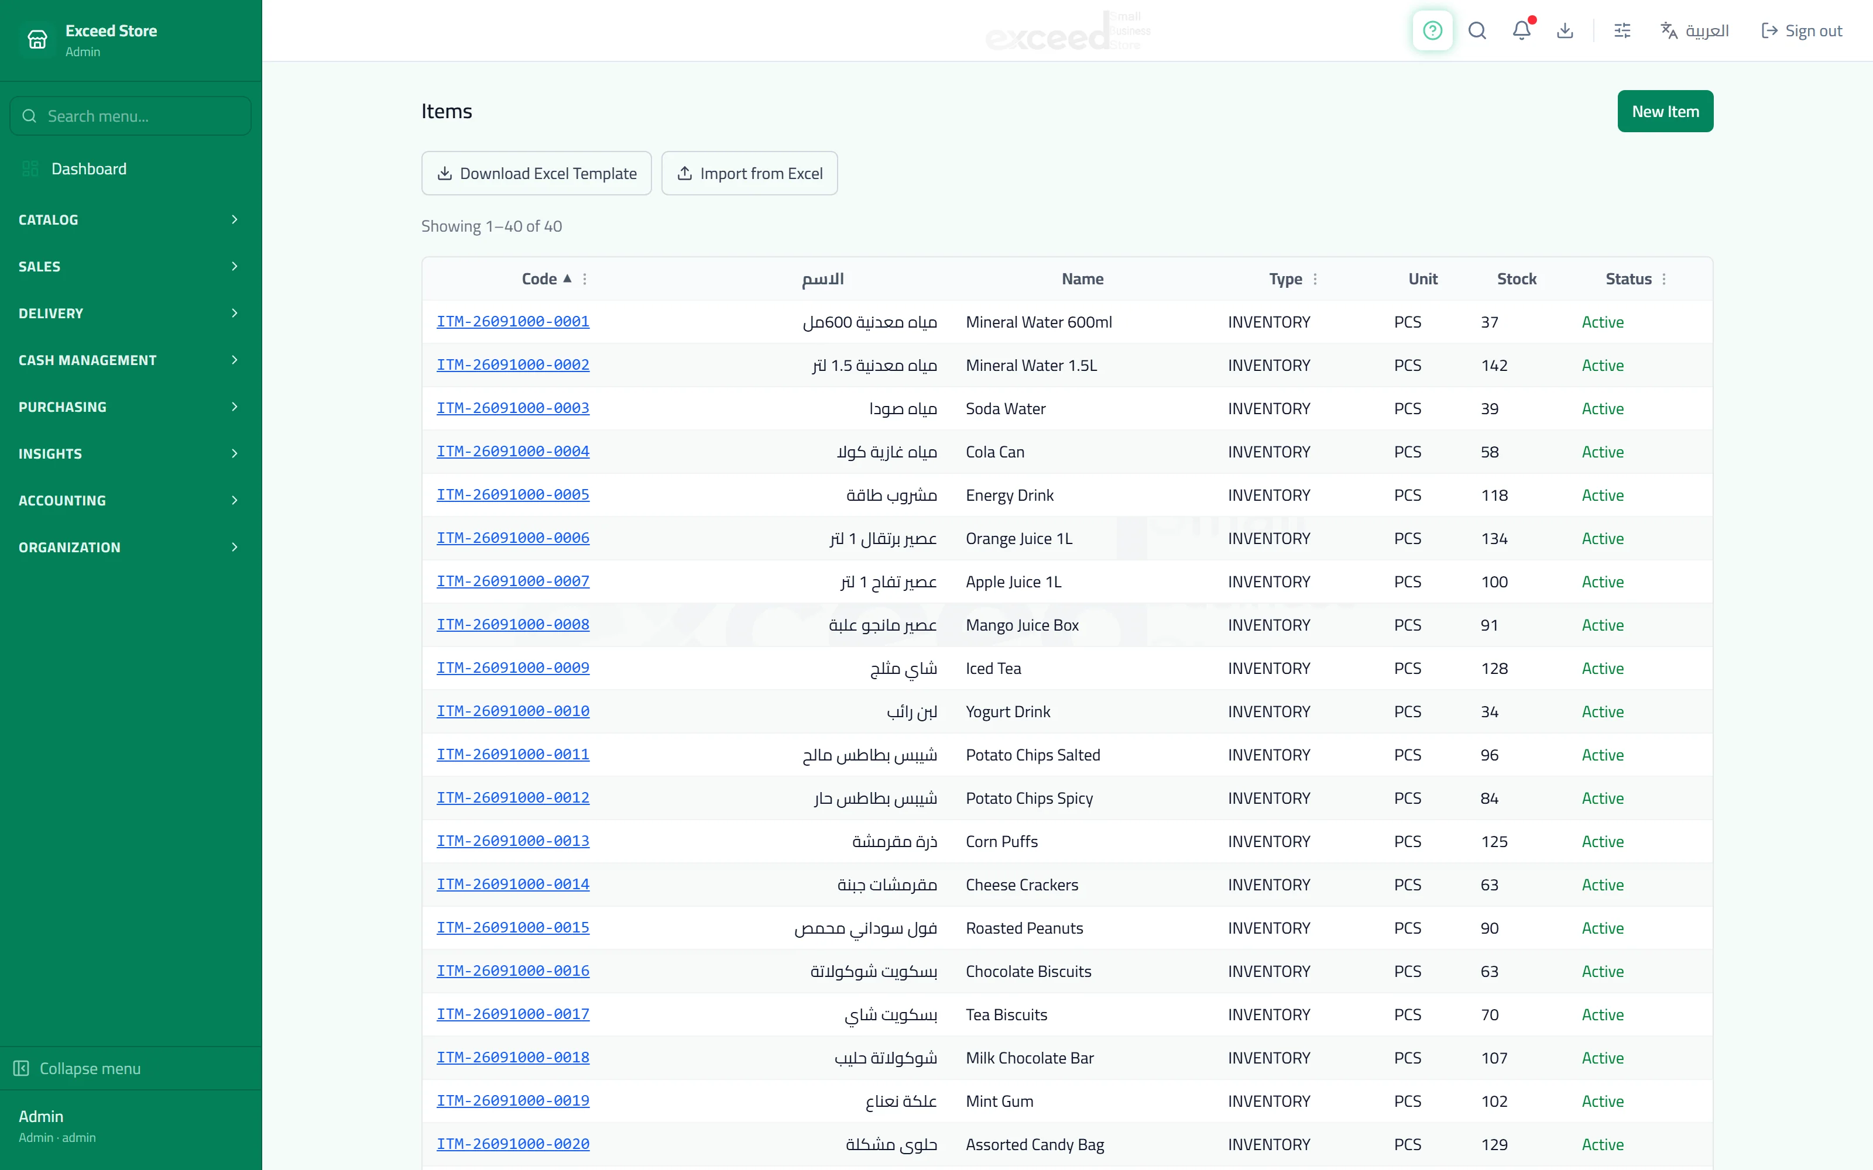Open the Type column options menu dots
The height and width of the screenshot is (1170, 1873).
(1315, 280)
